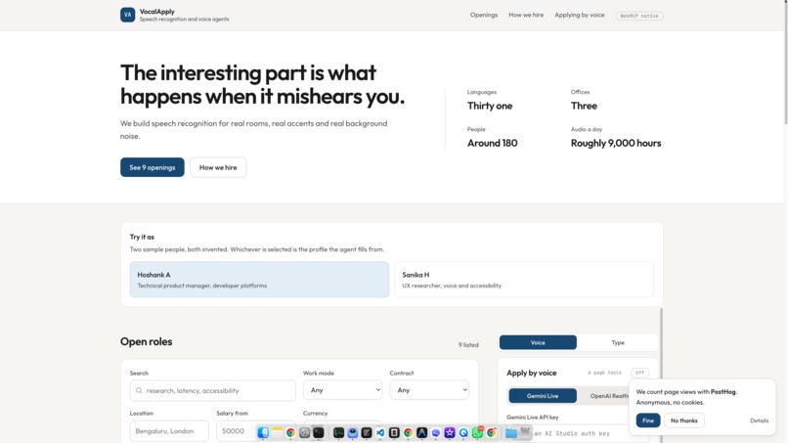Open Finder from the dock
The image size is (788, 443).
pyautogui.click(x=263, y=432)
